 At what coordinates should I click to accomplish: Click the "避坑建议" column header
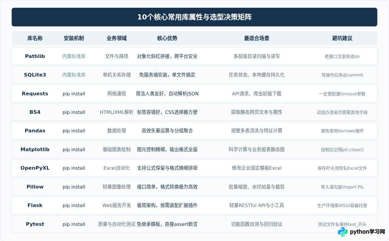pos(342,38)
